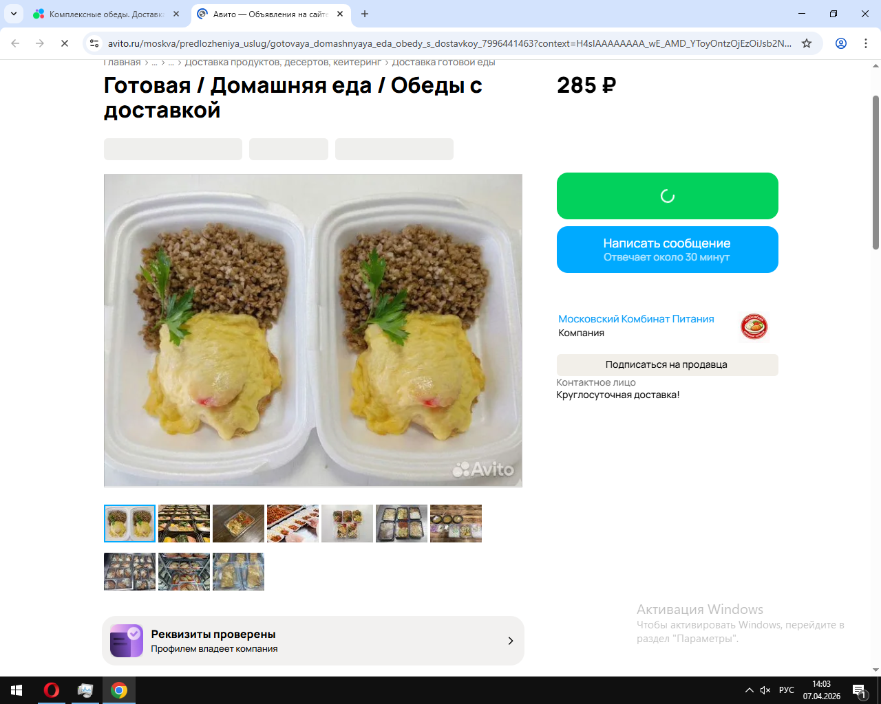View site information icon in address bar
This screenshot has width=881, height=704.
pyautogui.click(x=94, y=43)
